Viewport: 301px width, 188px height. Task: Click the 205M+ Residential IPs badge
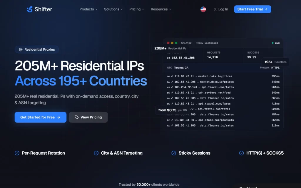pos(170,48)
